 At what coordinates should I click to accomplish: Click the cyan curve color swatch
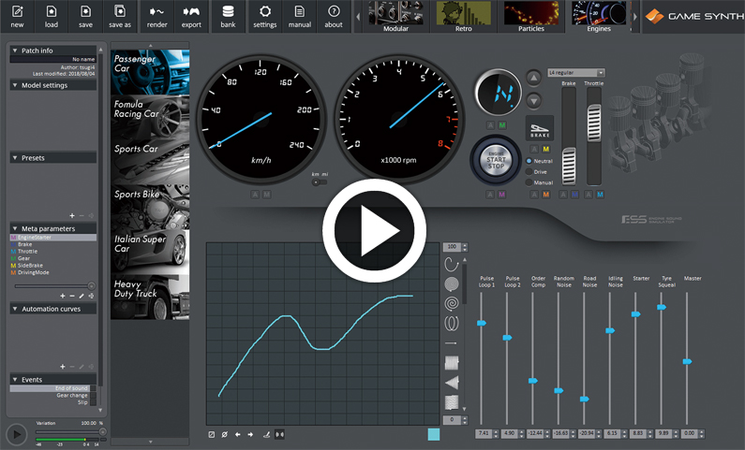point(434,434)
